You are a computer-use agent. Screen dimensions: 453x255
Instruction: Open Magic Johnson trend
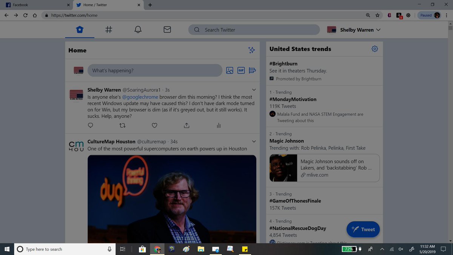pos(287,141)
